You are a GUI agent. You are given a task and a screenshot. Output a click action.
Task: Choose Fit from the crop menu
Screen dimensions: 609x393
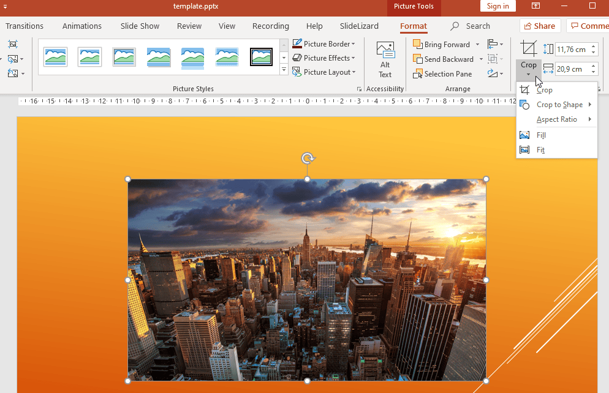click(x=556, y=150)
